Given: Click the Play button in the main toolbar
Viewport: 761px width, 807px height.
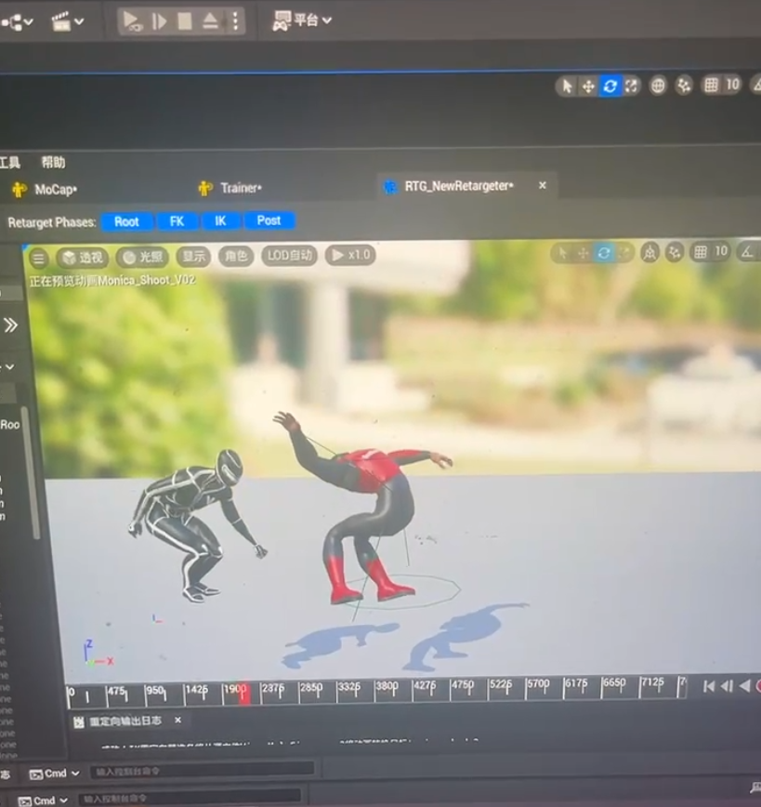Looking at the screenshot, I should pos(131,21).
